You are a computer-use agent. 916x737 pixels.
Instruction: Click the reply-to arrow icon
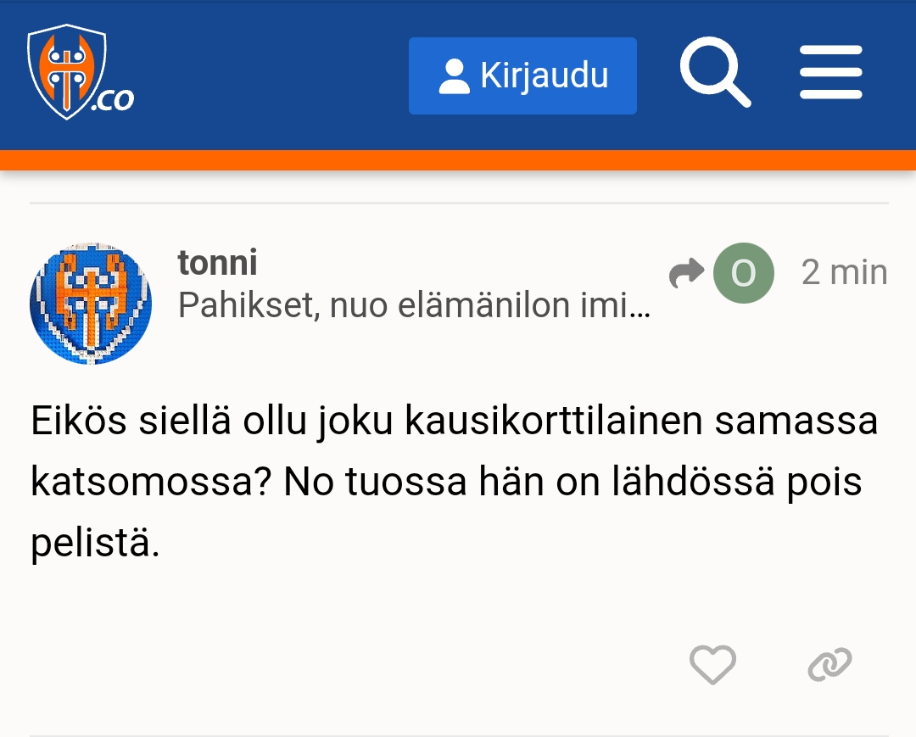coord(687,272)
